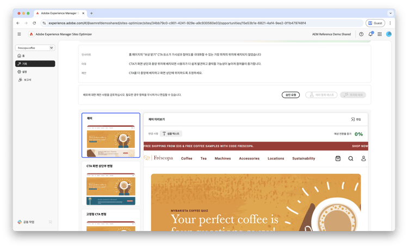Open the reports item in the sidebar
Screen dimensions: 408x248
pyautogui.click(x=35, y=80)
